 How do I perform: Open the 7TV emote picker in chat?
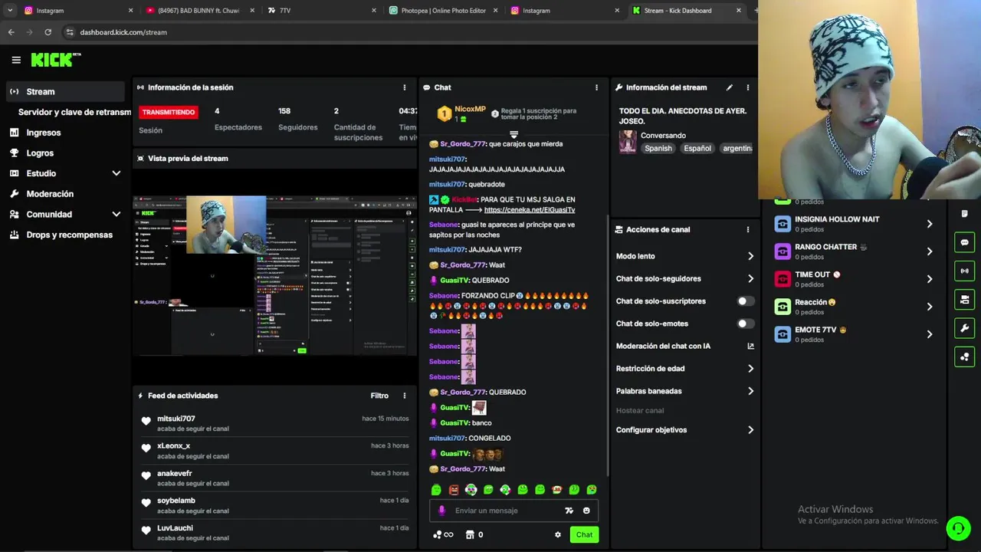coord(569,511)
